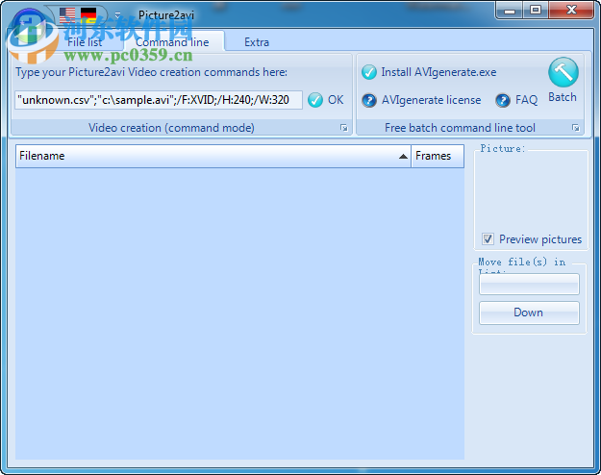
Task: Click the Frames column header
Action: [438, 156]
